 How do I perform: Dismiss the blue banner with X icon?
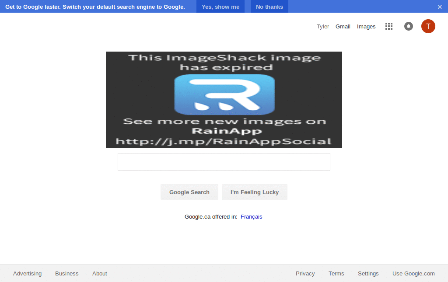pos(440,7)
